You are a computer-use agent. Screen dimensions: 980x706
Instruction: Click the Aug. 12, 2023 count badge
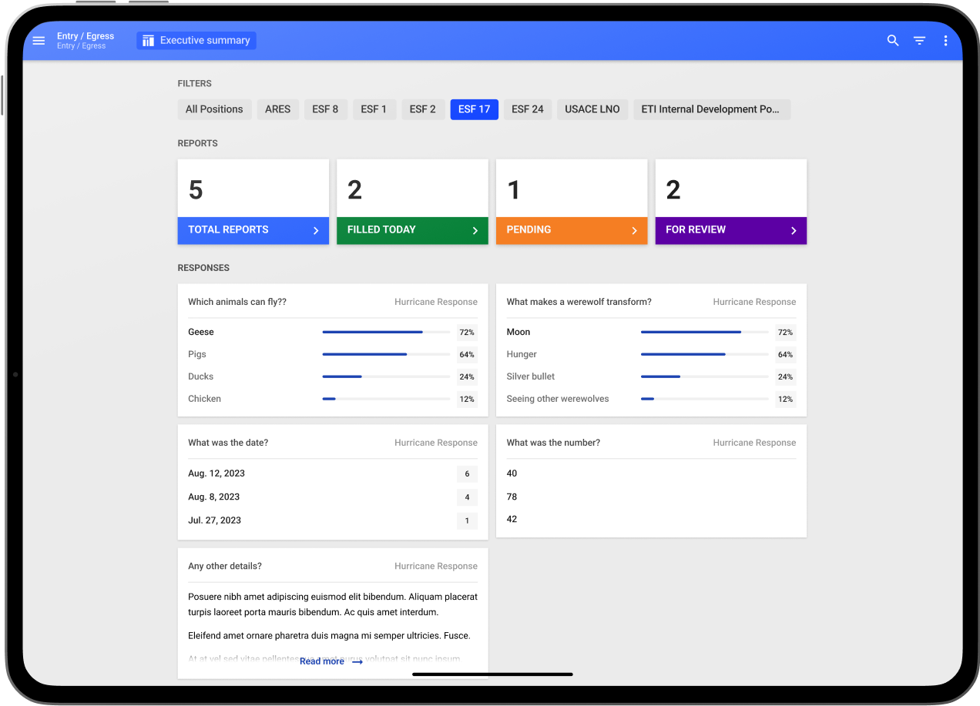[467, 474]
